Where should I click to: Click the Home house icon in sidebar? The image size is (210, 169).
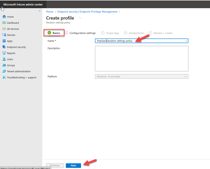click(x=4, y=17)
